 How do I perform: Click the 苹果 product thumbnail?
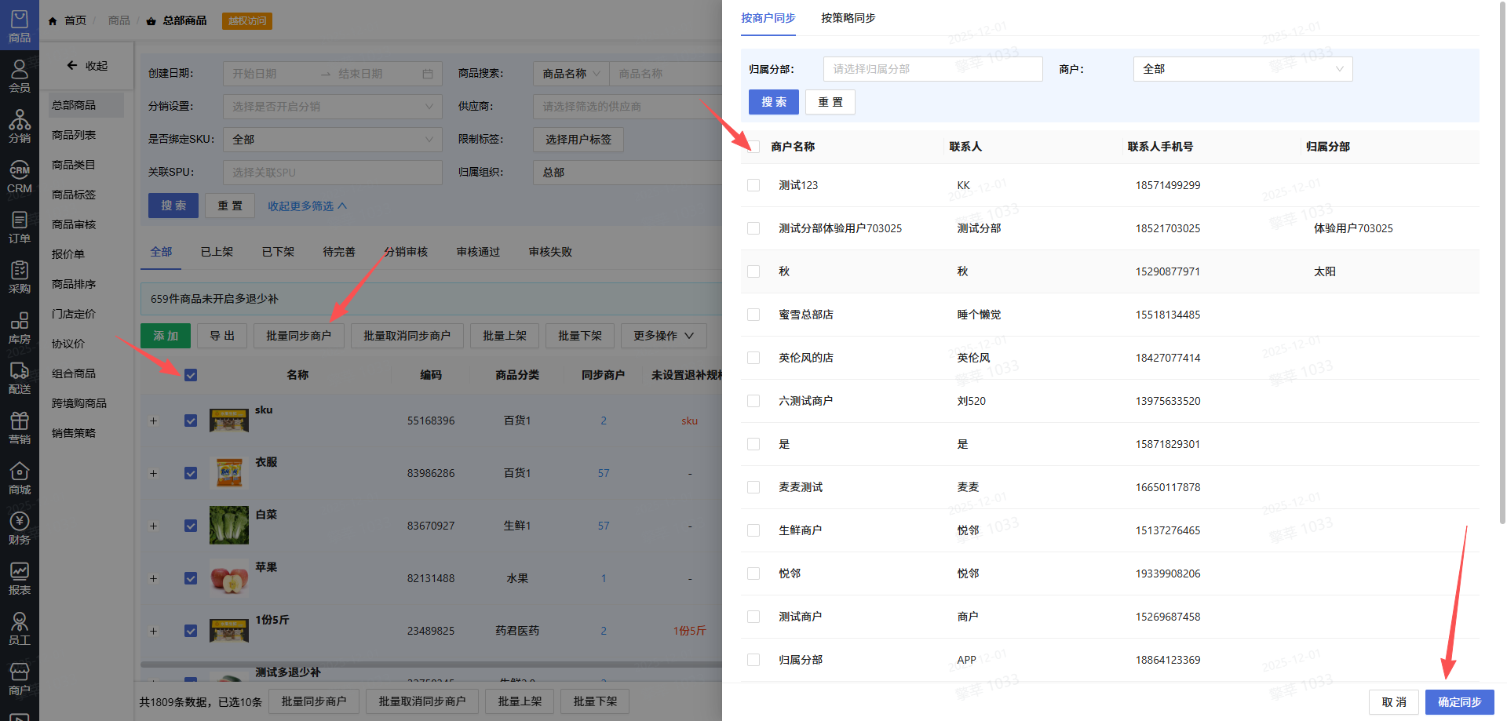(x=229, y=579)
